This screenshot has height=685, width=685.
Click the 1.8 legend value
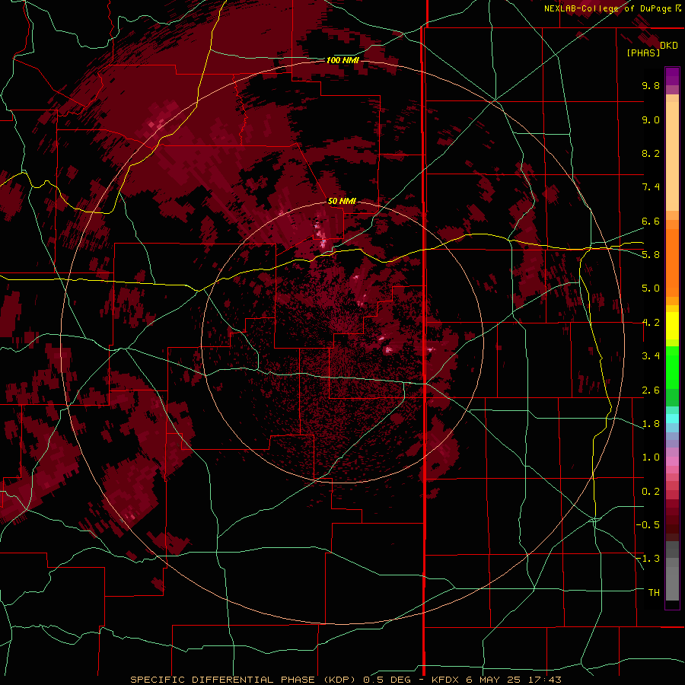click(x=651, y=424)
